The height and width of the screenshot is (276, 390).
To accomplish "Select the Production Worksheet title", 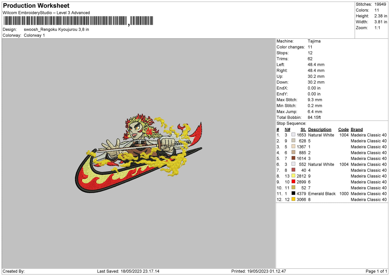I will pyautogui.click(x=36, y=6).
